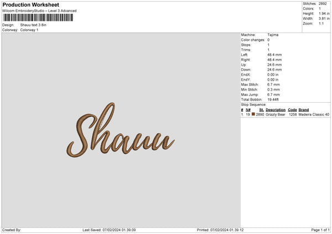Select the Max Jump value 6.7 mm
This screenshot has width=332, height=234.
coord(273,94)
